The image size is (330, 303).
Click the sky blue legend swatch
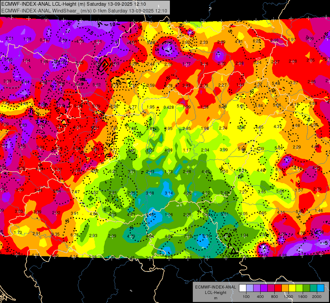tap(320, 288)
